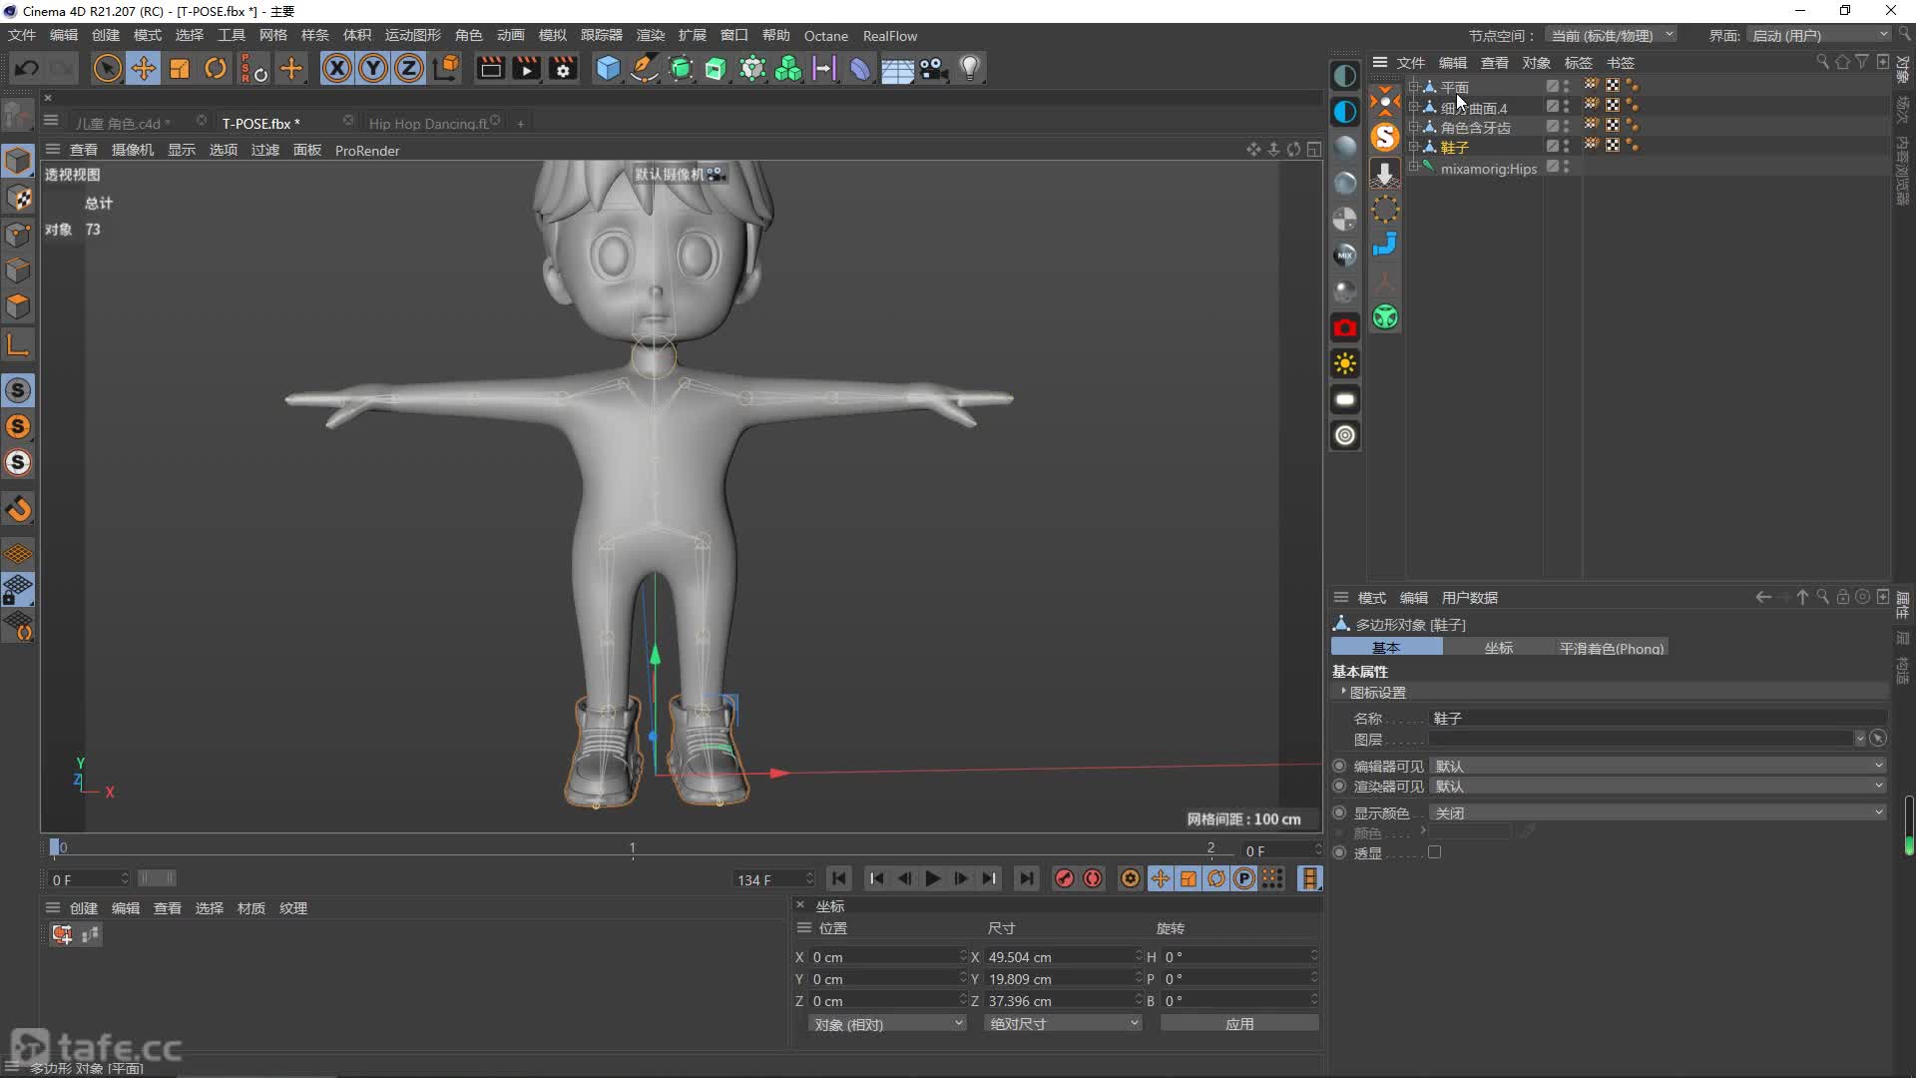Render to Picture Viewer
1916x1078 pixels.
[x=526, y=68]
